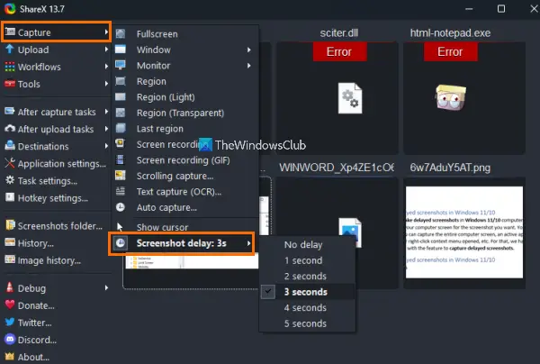
Task: Click the Upload arrow icon
Action: click(10, 50)
